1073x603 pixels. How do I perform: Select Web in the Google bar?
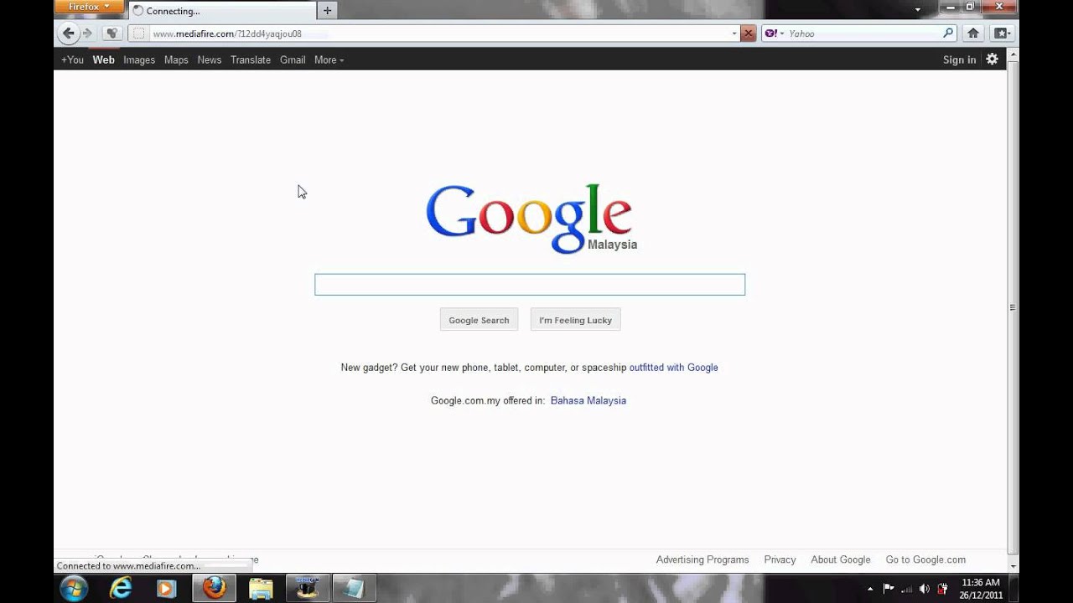(104, 59)
